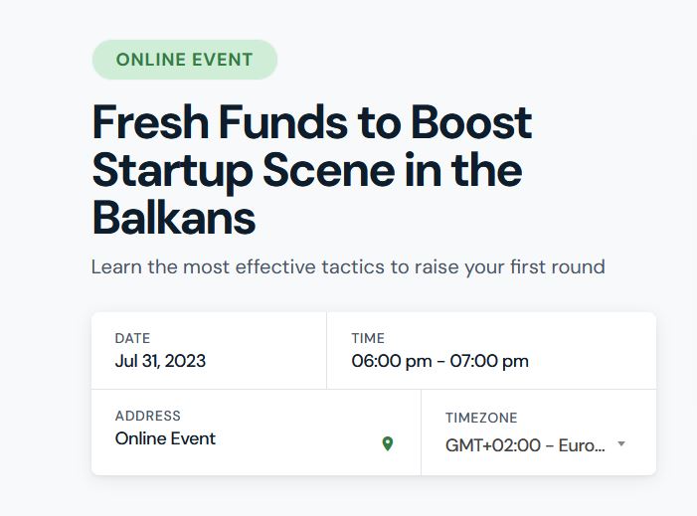
Task: Click the Online Event address text
Action: point(165,438)
